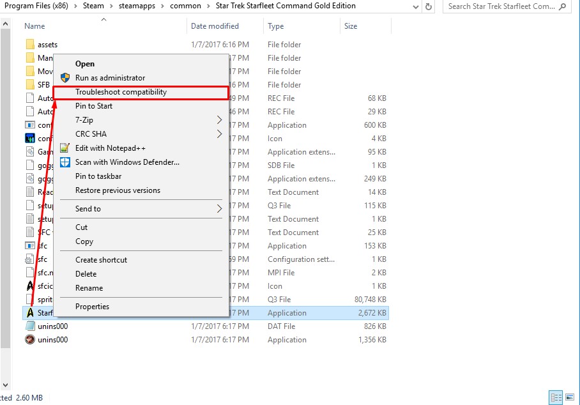The width and height of the screenshot is (580, 405).
Task: Click the Configuration sett... type cell
Action: (301, 259)
